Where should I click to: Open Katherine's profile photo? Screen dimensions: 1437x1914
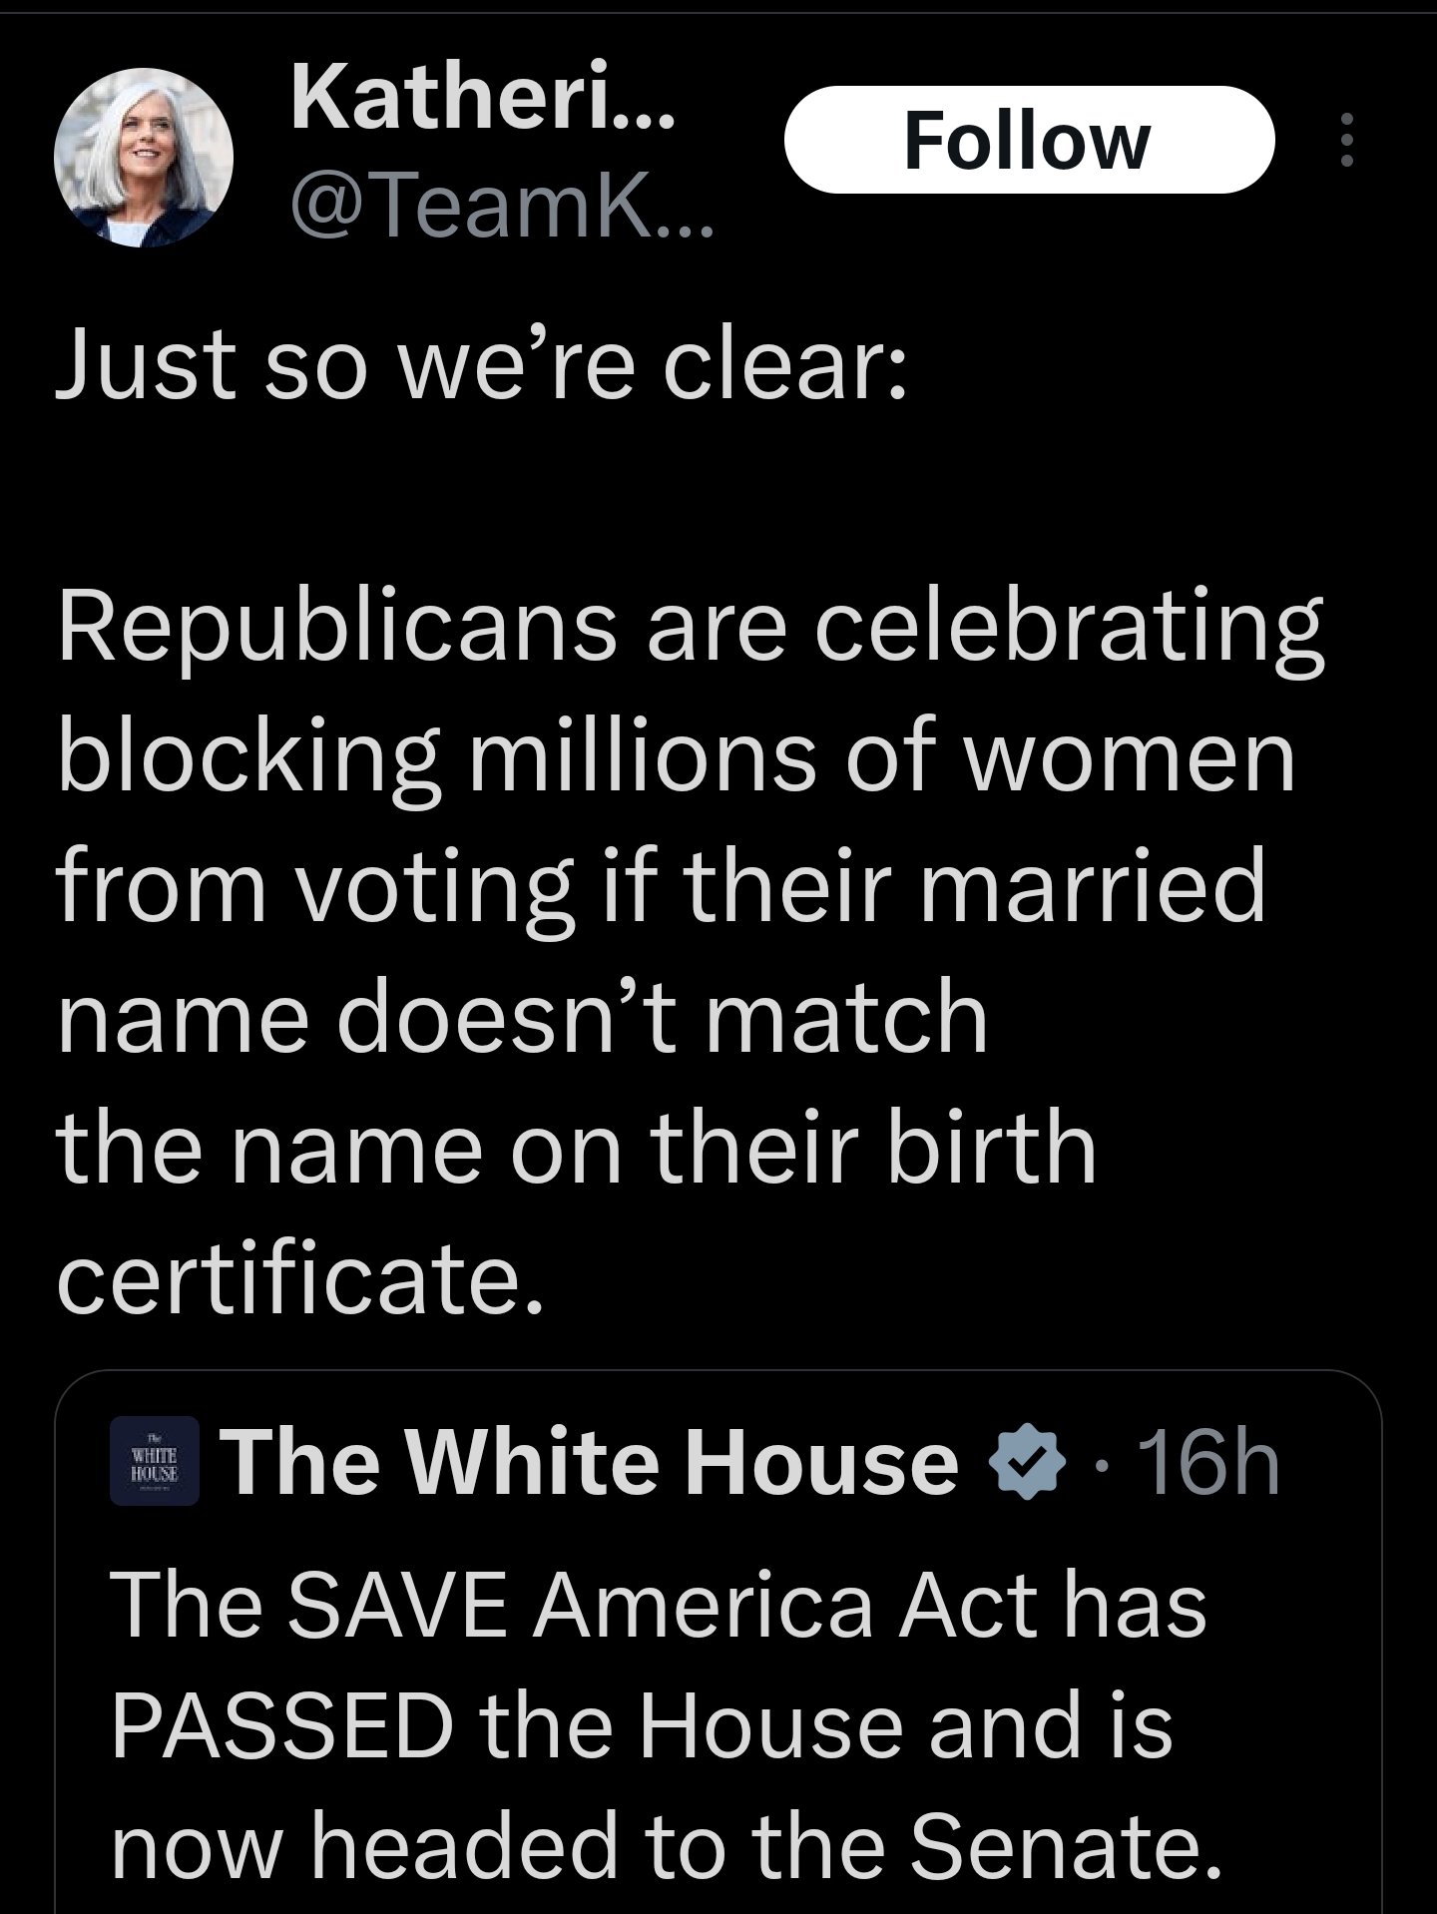point(143,160)
